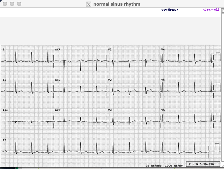Image resolution: width=224 pixels, height=169 pixels.
Task: Select the V2 lead label
Action: click(110, 80)
